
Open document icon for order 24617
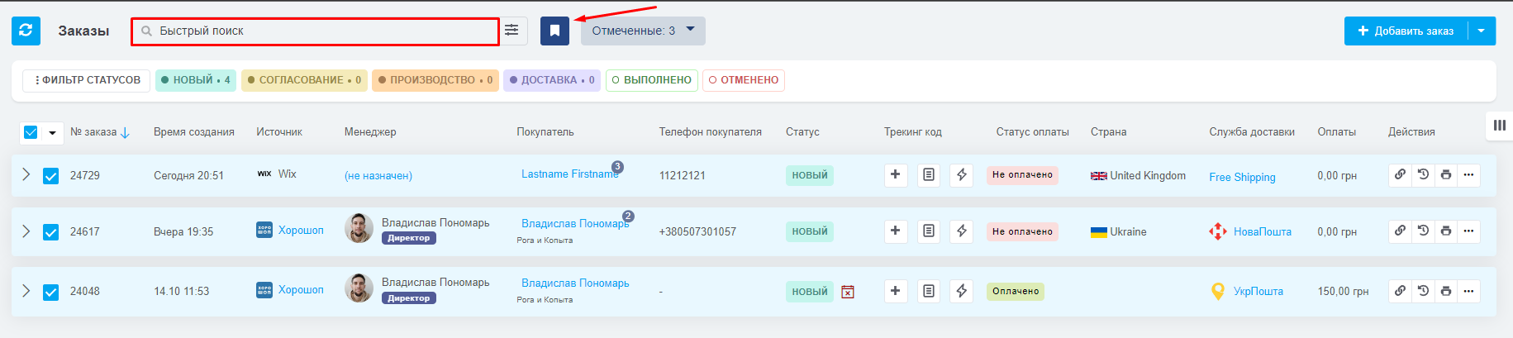929,231
